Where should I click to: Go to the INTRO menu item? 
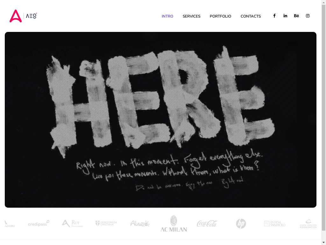coord(167,16)
